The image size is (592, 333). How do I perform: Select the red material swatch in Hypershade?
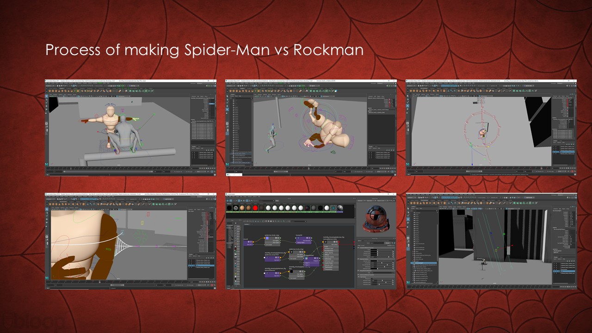point(255,208)
